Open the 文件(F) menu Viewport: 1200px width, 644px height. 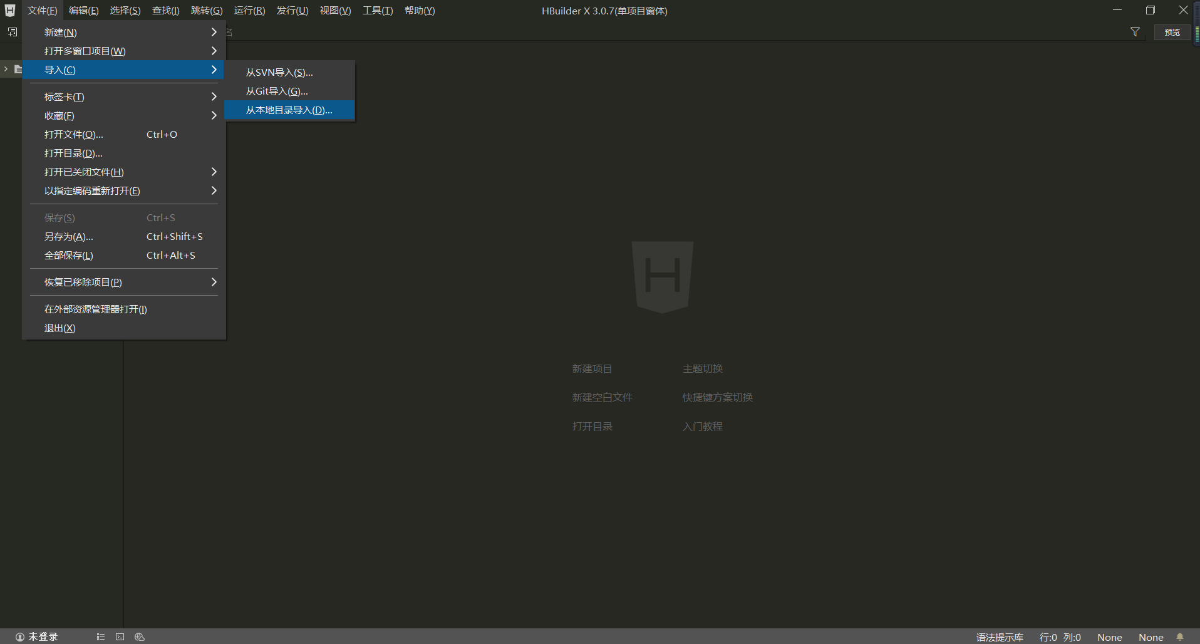[x=42, y=11]
